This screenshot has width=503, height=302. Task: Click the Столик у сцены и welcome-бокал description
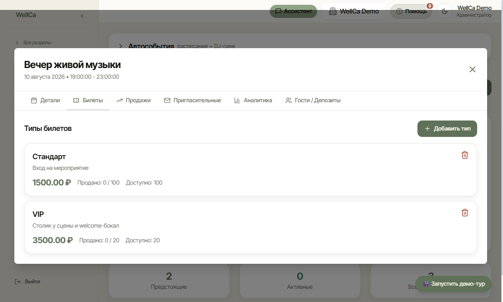click(x=76, y=226)
